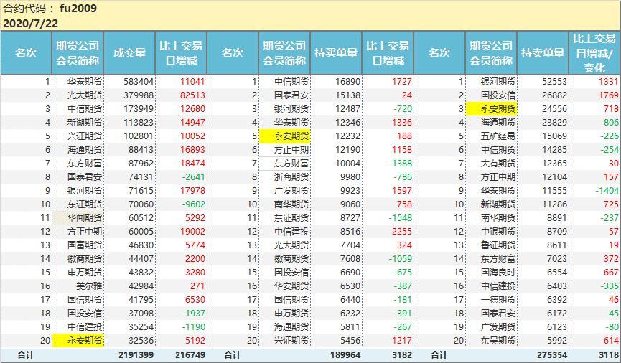621x363 pixels.
Task: Select the negative change -9602
Action: [x=194, y=204]
